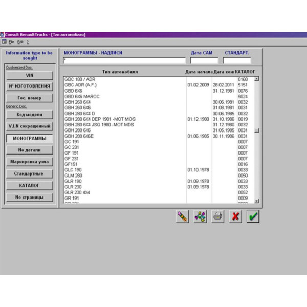The width and height of the screenshot is (307, 307).
Task: Click the list scrollbar up arrow
Action: coord(257,79)
